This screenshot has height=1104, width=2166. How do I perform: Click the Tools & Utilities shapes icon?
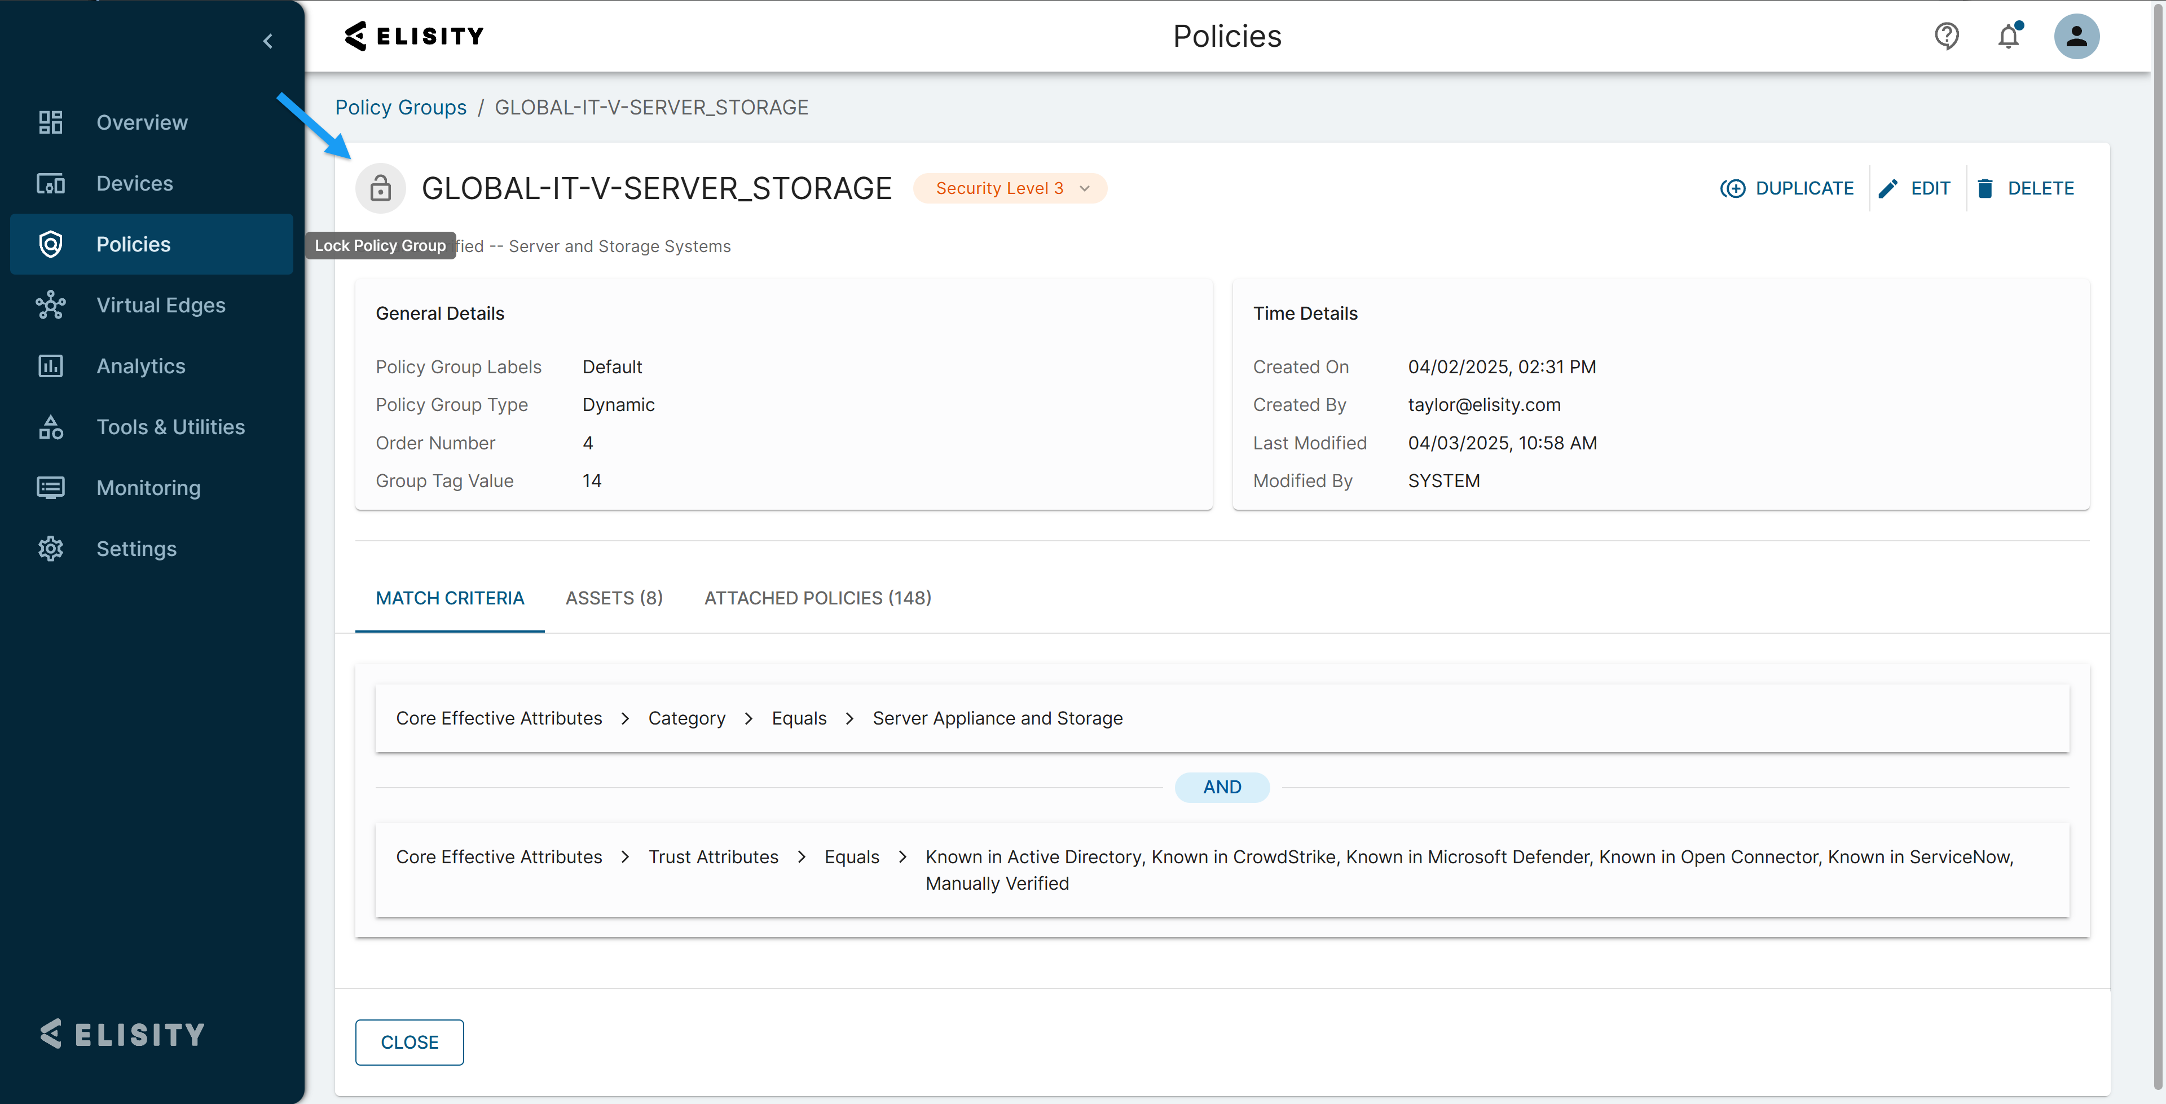pyautogui.click(x=50, y=427)
